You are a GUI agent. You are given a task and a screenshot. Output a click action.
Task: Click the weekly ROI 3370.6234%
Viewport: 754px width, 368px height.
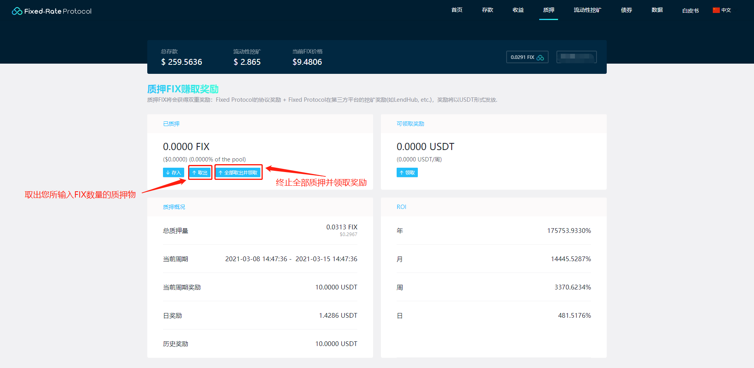(573, 287)
